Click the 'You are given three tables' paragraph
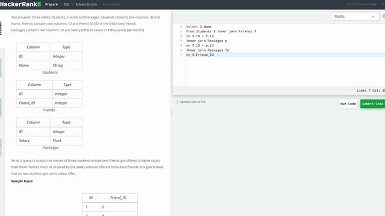385x216 pixels. point(85,23)
